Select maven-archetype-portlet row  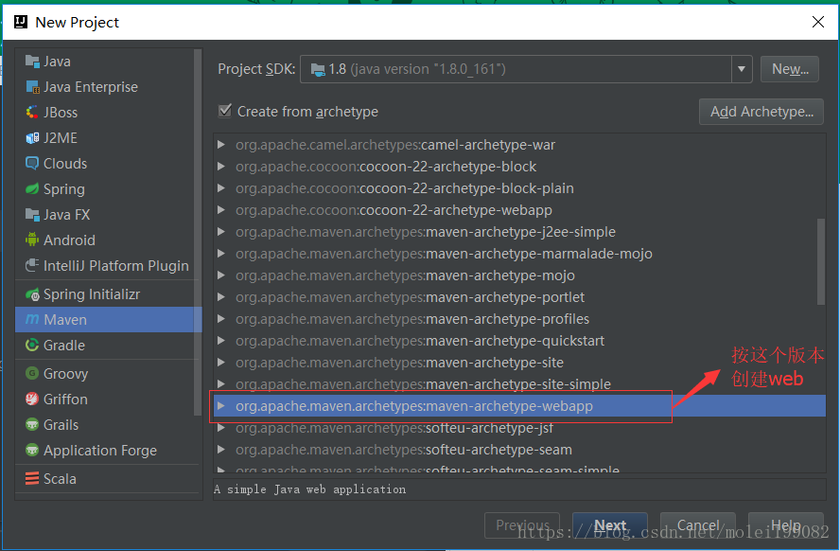point(519,297)
